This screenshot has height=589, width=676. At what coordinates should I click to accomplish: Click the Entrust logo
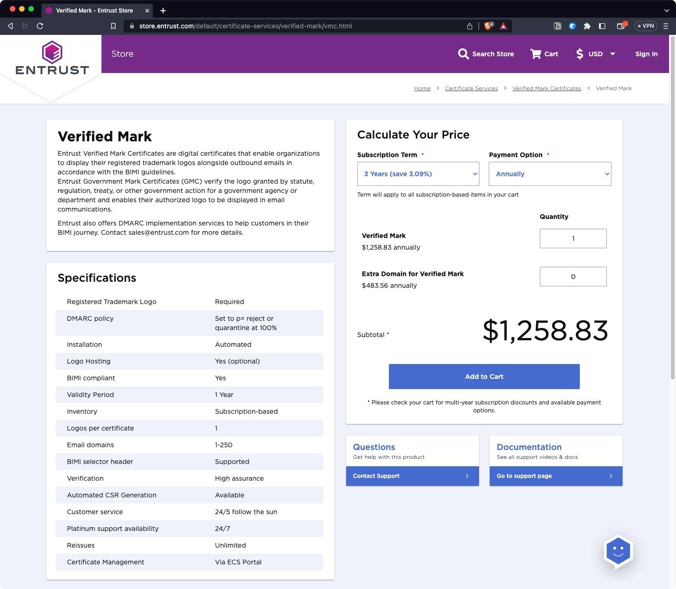[x=52, y=58]
